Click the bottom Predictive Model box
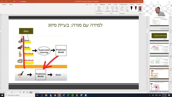172x97 pixels. (41, 75)
